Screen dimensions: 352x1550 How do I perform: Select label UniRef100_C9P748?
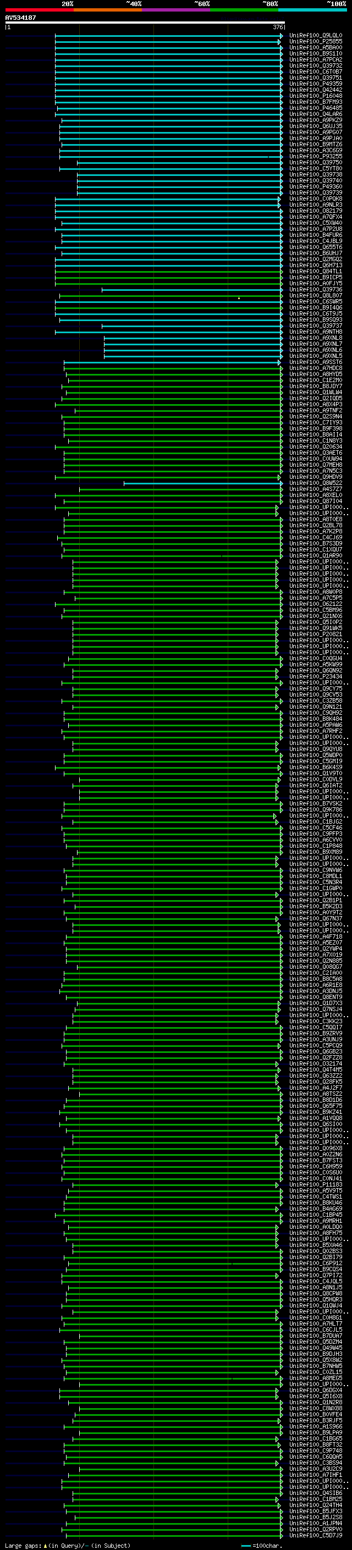316,1450
